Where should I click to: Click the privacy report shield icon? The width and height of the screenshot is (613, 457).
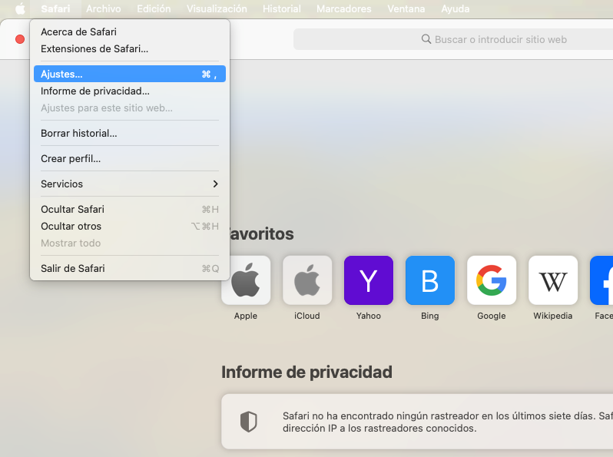pyautogui.click(x=248, y=422)
